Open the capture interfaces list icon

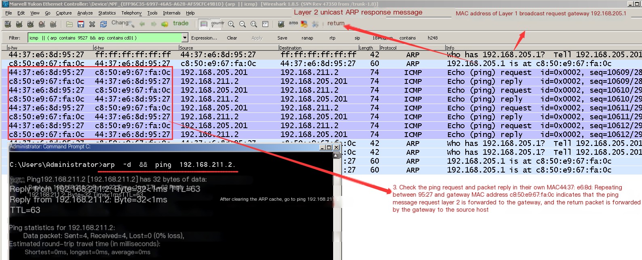click(x=8, y=24)
